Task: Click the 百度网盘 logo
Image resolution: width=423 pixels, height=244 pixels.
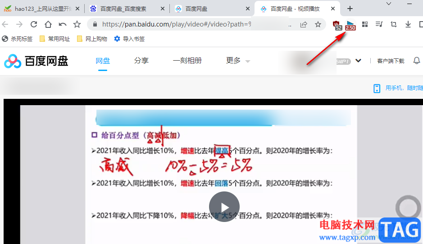Action: click(36, 61)
